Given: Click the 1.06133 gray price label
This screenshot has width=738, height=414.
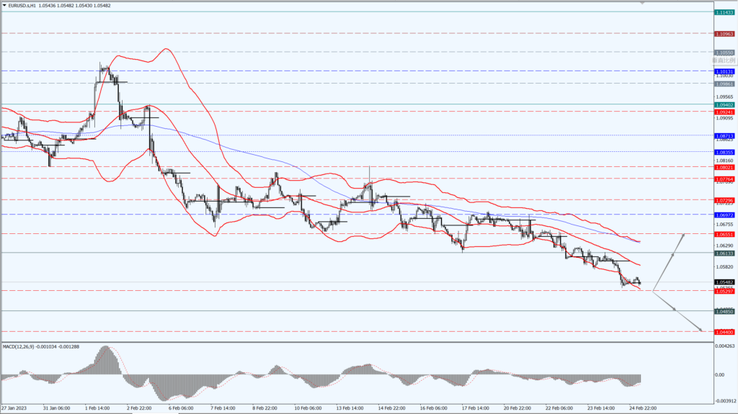Looking at the screenshot, I should (724, 253).
